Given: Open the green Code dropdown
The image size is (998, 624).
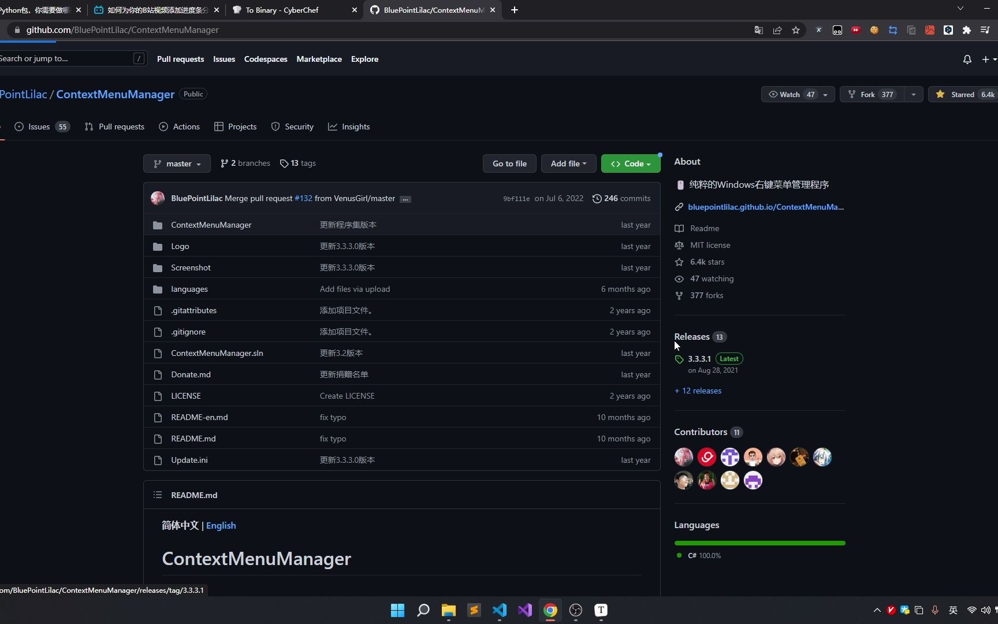Looking at the screenshot, I should (631, 164).
